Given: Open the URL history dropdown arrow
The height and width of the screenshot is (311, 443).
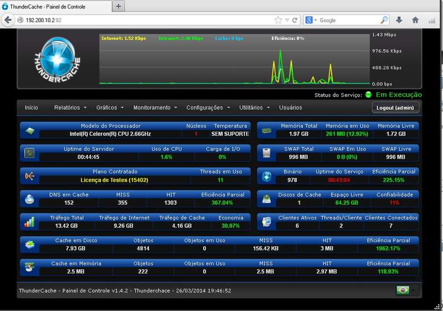Looking at the screenshot, I should (x=287, y=20).
